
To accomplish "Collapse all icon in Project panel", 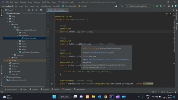I will click(x=36, y=10).
